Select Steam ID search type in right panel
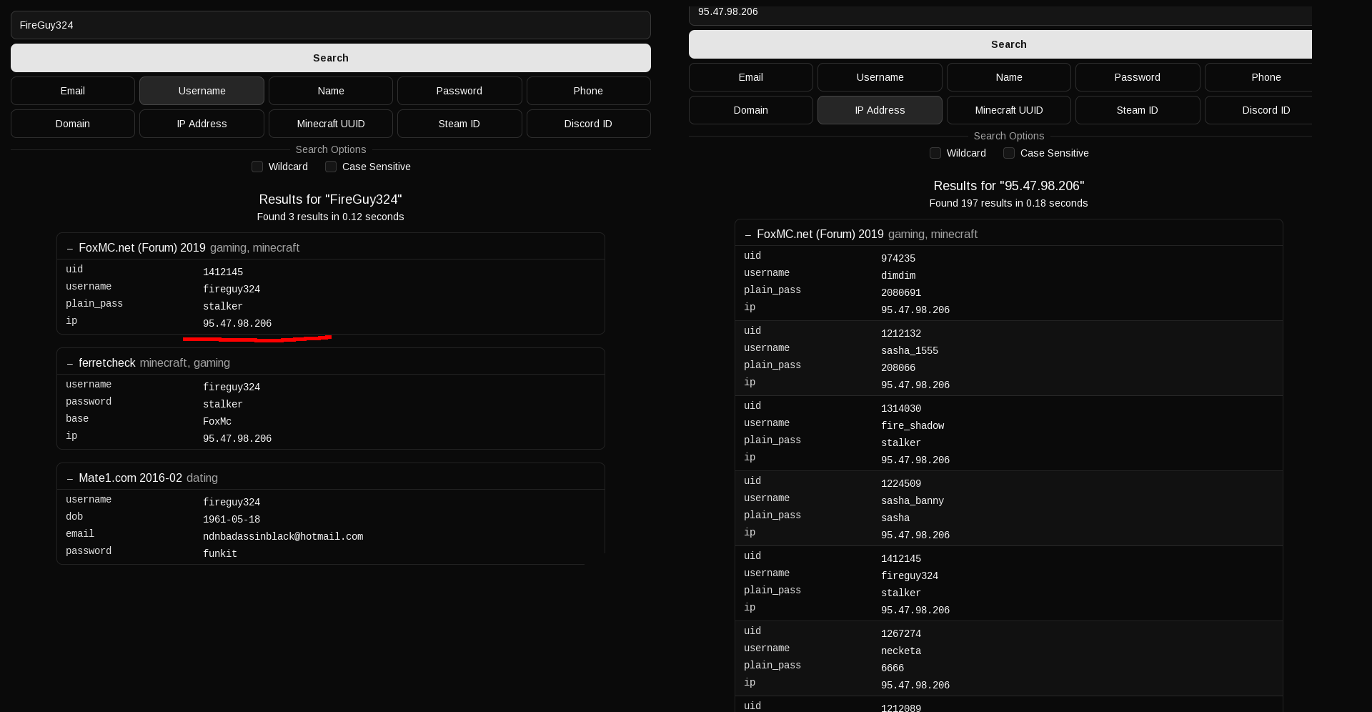 1138,110
